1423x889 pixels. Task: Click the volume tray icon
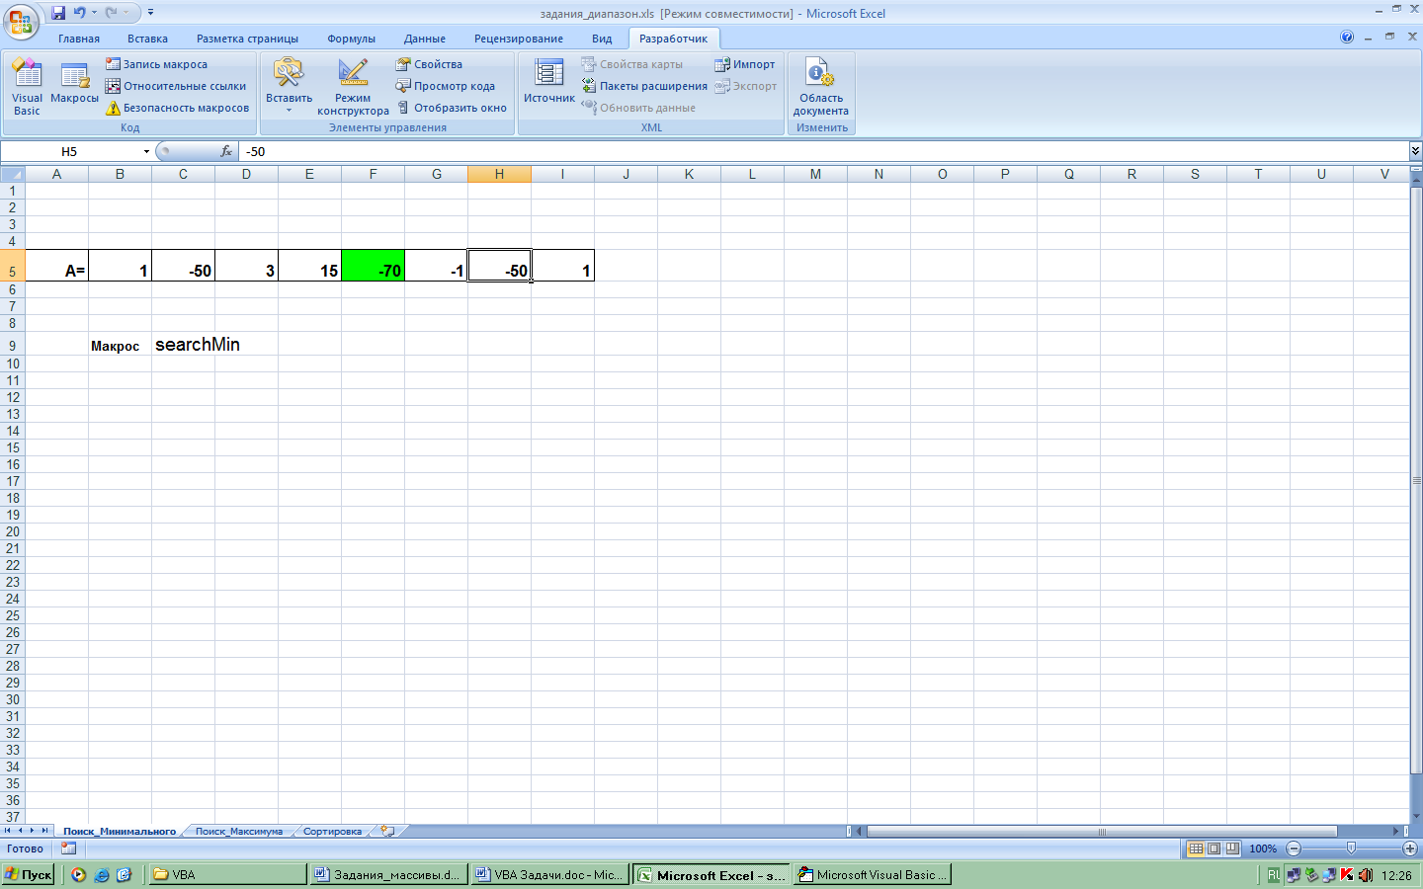pyautogui.click(x=1366, y=875)
